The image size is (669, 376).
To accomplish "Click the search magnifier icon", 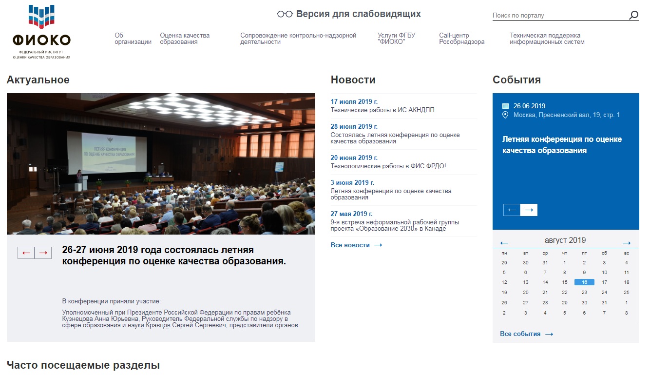I will pos(633,15).
